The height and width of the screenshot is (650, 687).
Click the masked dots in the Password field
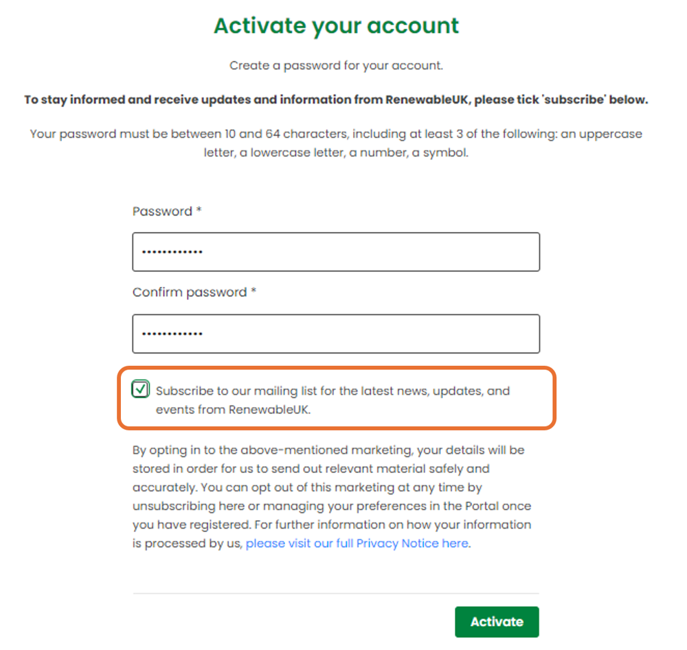point(172,252)
